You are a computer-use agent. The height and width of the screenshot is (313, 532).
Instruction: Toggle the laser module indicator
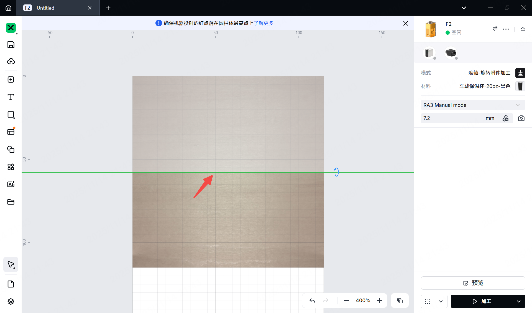tap(429, 53)
